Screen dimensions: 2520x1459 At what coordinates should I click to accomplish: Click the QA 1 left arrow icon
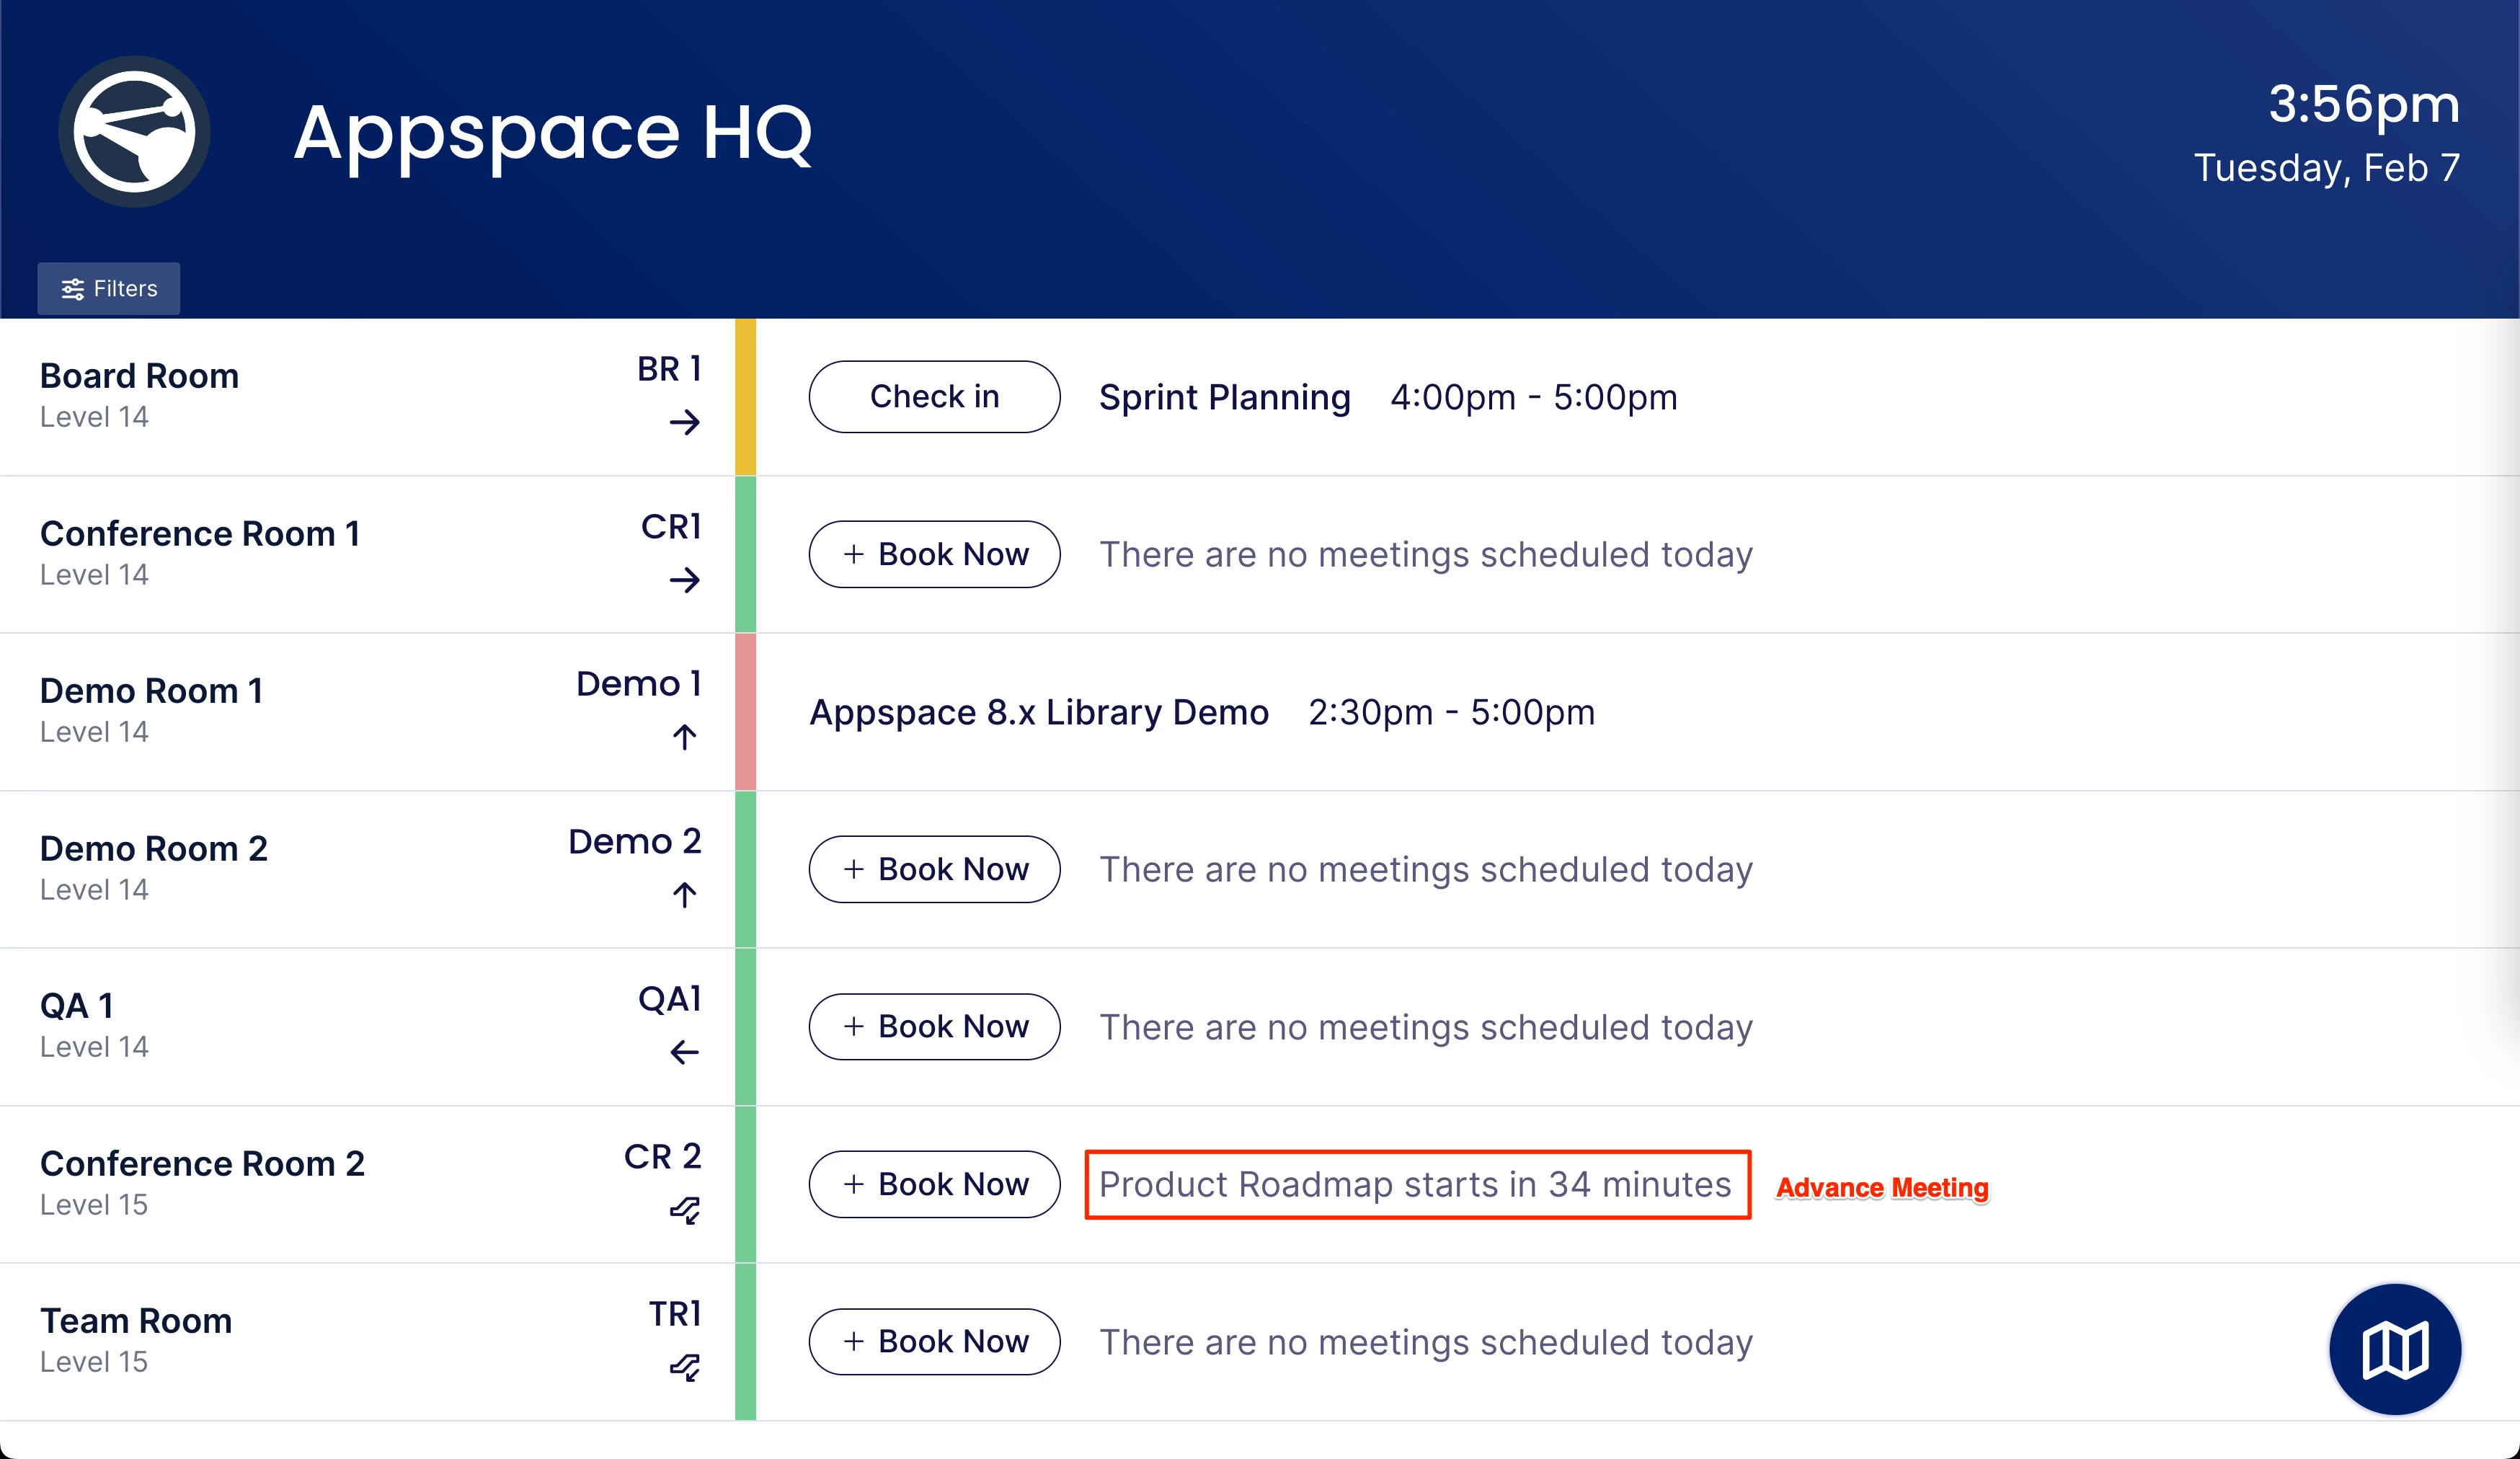(684, 1052)
